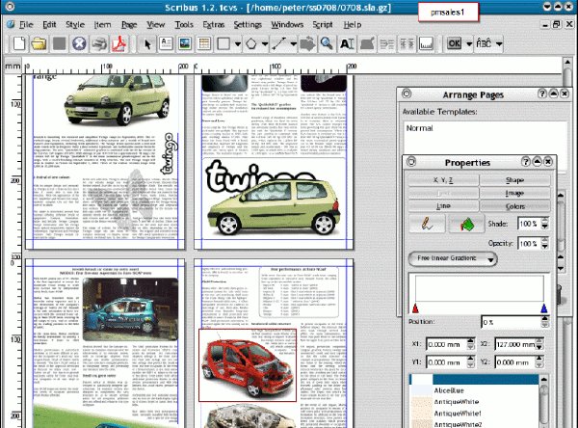578x428 pixels.
Task: Select the AntiqueWhite1 color in list
Action: [474, 414]
